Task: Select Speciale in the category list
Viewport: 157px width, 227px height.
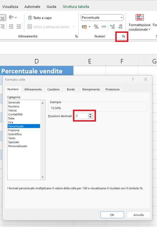Action: 24,142
